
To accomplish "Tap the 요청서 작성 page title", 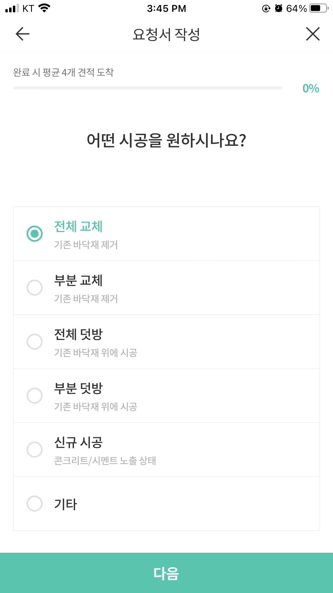I will pyautogui.click(x=166, y=34).
